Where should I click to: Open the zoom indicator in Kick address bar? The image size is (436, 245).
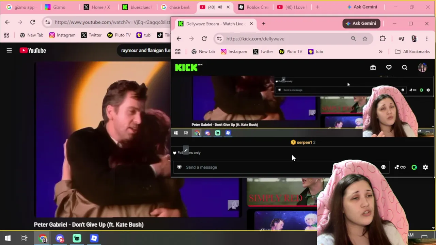354,39
